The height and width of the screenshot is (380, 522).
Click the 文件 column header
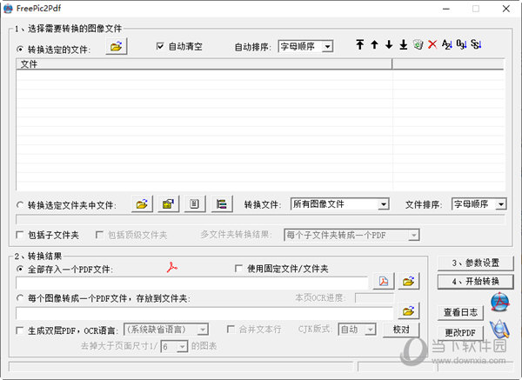pos(204,63)
